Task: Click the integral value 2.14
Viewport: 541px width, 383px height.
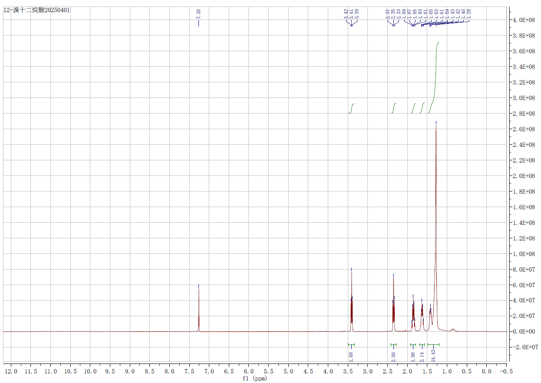Action: click(422, 357)
